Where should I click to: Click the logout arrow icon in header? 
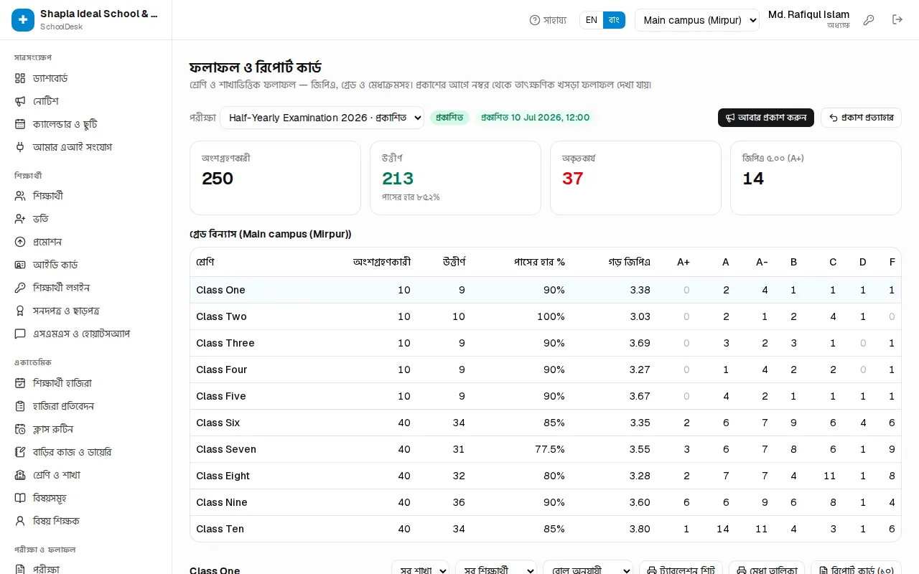(x=897, y=20)
